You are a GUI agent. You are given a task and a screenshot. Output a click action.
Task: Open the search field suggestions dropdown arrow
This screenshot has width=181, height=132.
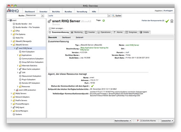(109, 16)
